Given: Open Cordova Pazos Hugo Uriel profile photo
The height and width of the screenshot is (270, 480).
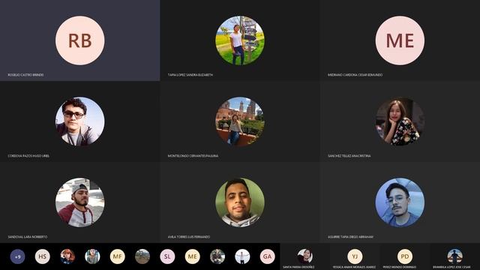Looking at the screenshot, I should tap(80, 121).
